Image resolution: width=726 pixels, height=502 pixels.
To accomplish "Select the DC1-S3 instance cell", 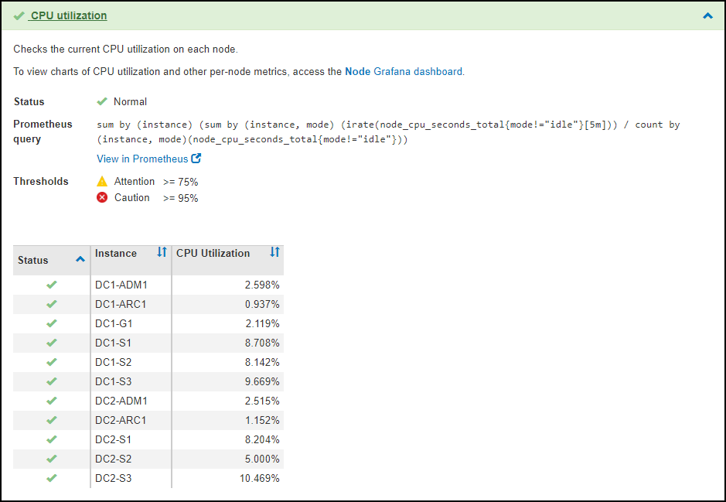I will pos(113,381).
